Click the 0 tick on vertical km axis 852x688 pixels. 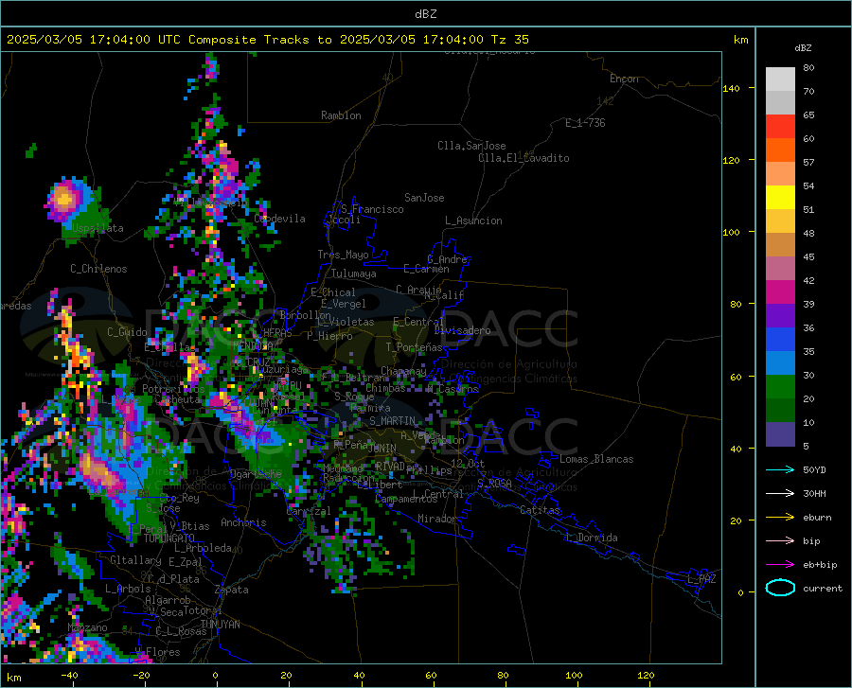coord(740,592)
